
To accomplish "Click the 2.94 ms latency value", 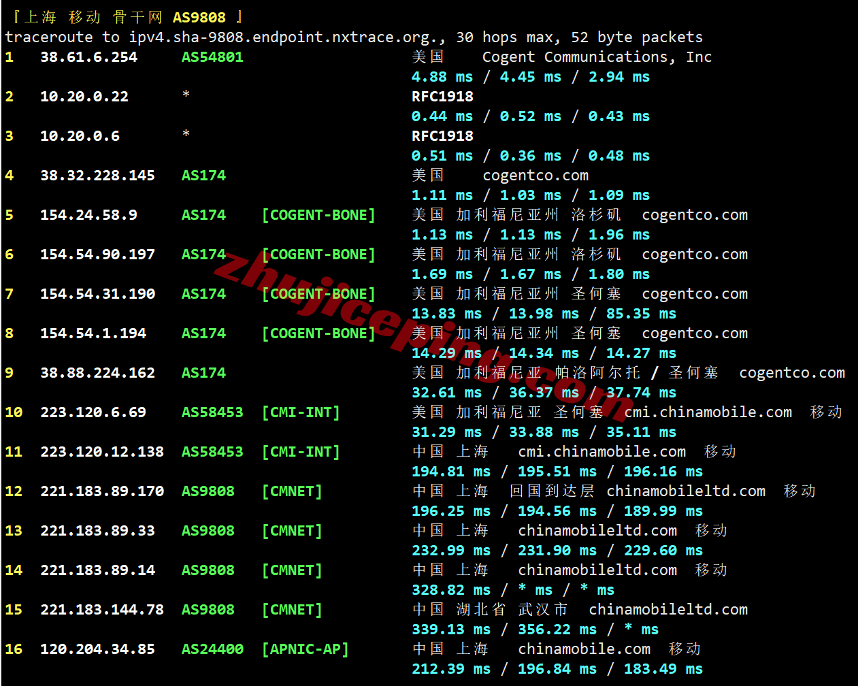I will coord(619,77).
